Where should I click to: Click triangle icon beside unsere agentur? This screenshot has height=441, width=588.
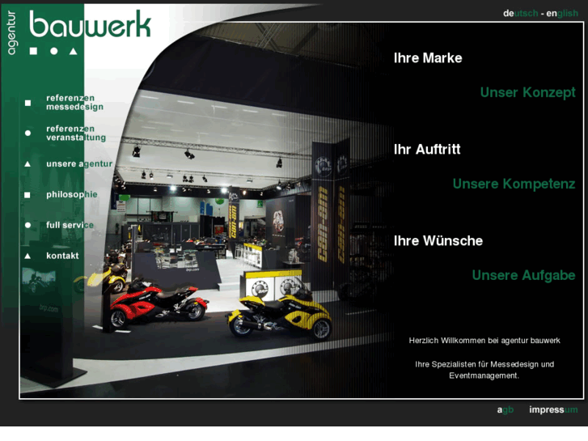(x=27, y=164)
